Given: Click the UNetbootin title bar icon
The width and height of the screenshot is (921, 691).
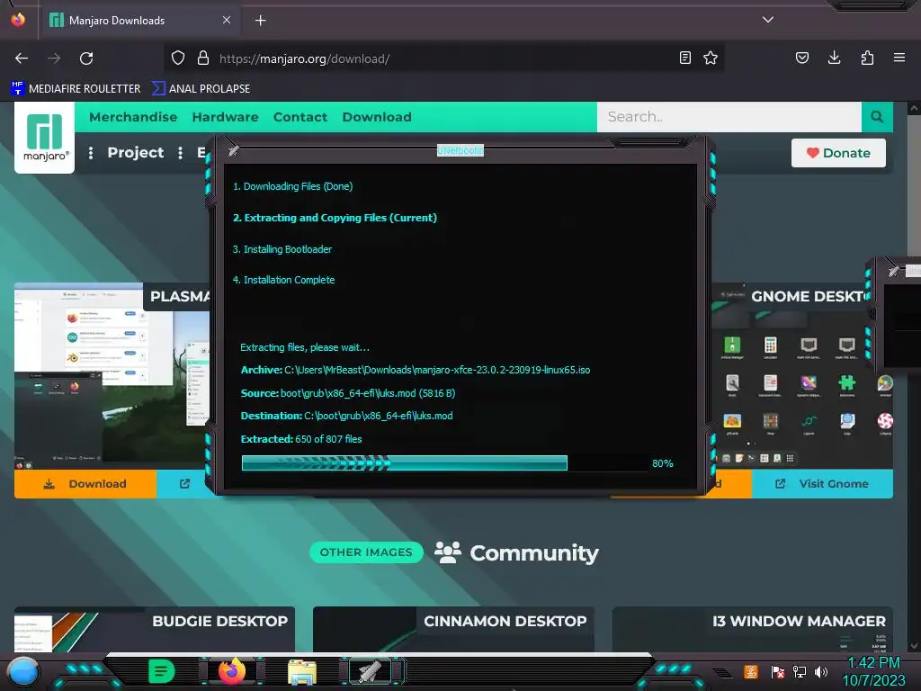Looking at the screenshot, I should [234, 150].
